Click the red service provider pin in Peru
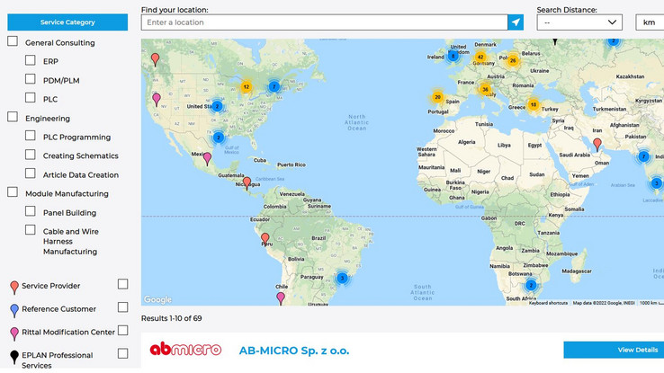664x373 pixels. click(x=265, y=240)
